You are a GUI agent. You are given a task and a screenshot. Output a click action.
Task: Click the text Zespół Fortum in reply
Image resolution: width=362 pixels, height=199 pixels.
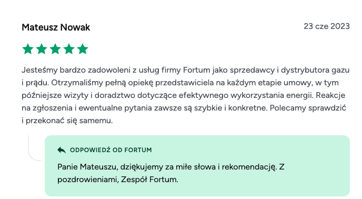(x=149, y=180)
